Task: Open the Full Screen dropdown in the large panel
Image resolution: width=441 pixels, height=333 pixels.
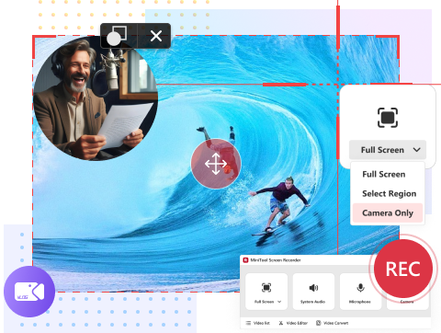Action: point(388,150)
